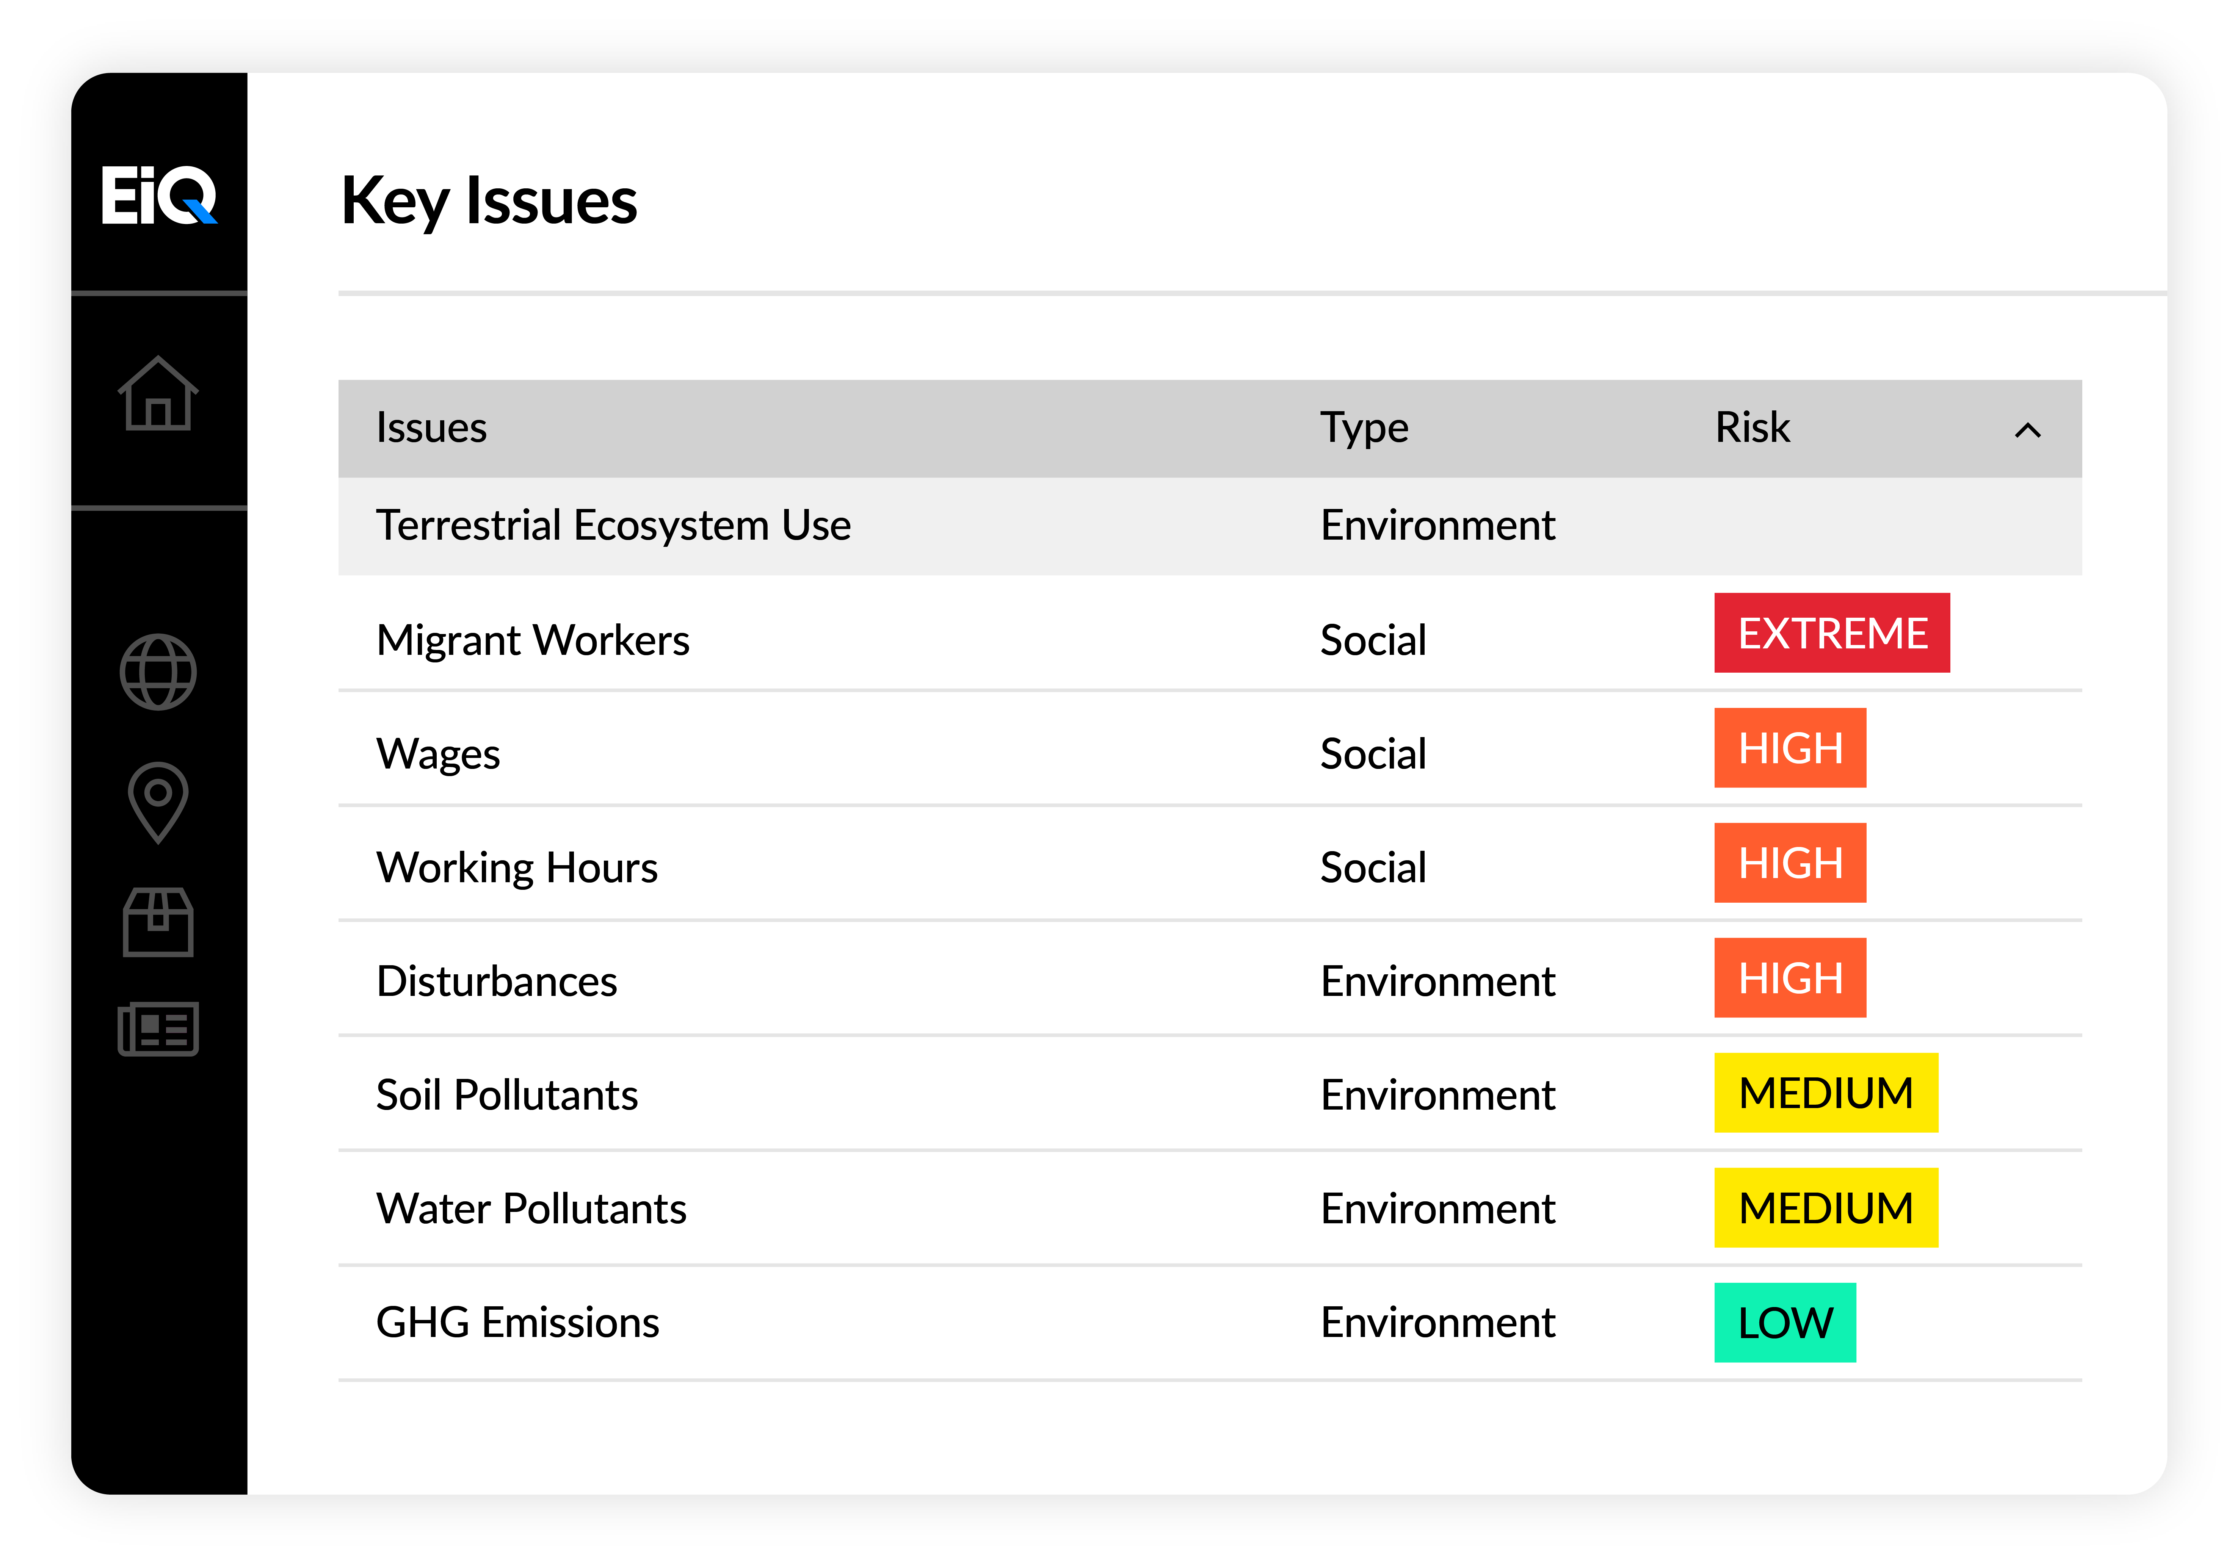
Task: Click the MEDIUM badge for Water Pollutants
Action: click(x=1826, y=1208)
